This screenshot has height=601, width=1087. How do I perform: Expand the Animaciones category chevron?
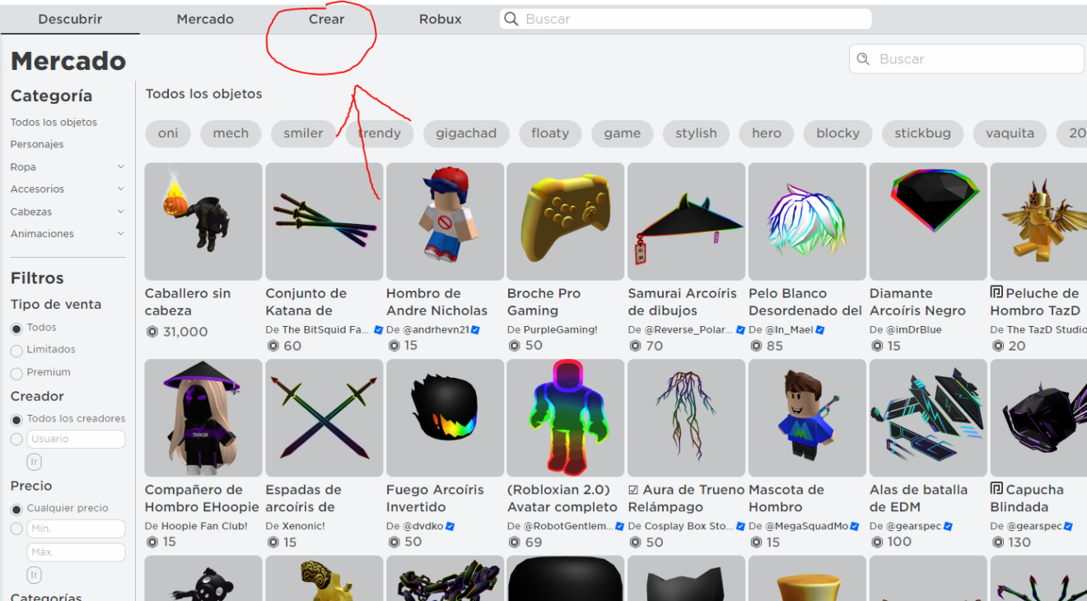coord(121,234)
